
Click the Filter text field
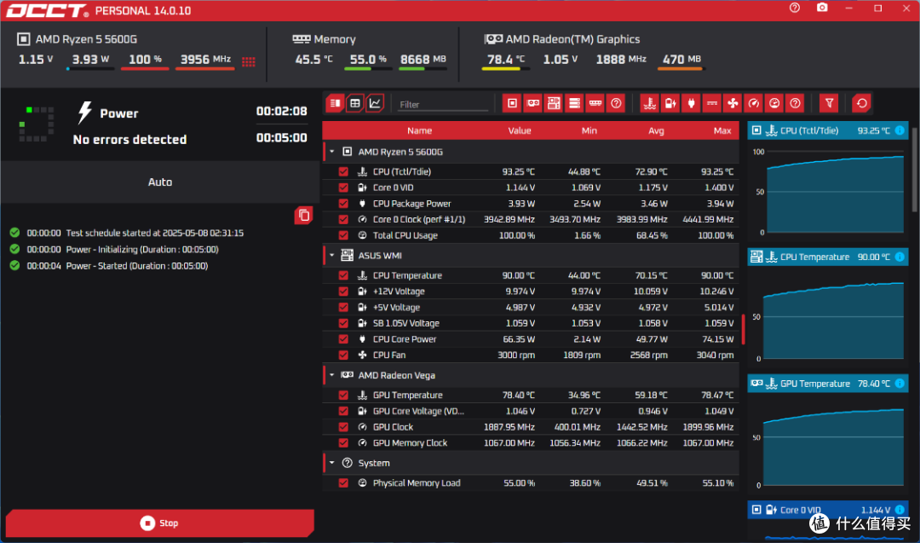click(443, 104)
